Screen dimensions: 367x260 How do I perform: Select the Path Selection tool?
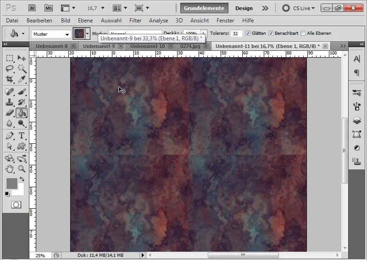coord(9,146)
